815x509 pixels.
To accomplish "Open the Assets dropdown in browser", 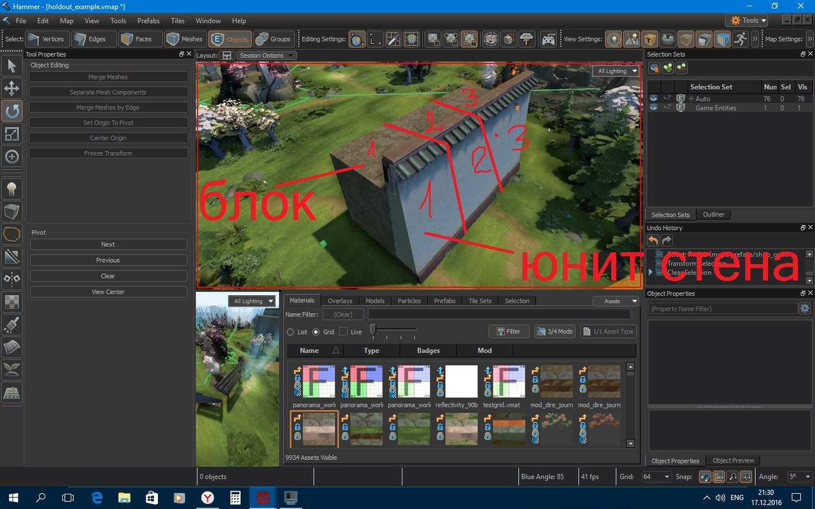I will [616, 301].
